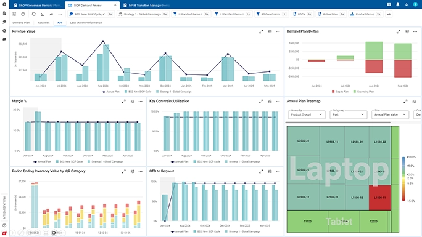Select the KPI worksheet tab
This screenshot has width=422, height=237.
60,23
